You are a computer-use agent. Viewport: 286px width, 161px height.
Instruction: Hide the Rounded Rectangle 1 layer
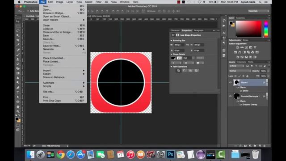(x=231, y=96)
